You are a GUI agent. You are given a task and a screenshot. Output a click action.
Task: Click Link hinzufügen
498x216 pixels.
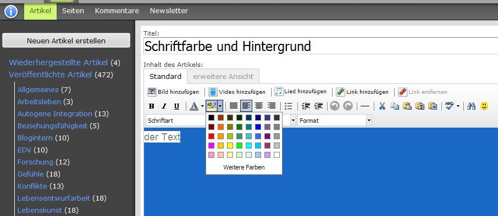(362, 92)
